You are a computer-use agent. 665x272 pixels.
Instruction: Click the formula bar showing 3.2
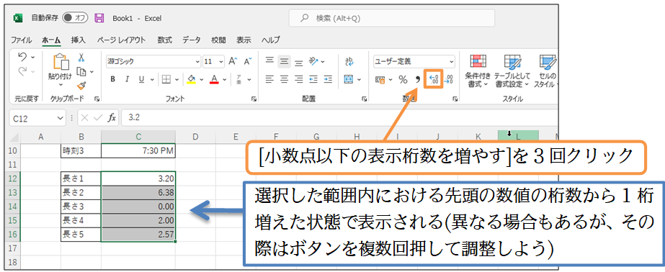[339, 118]
